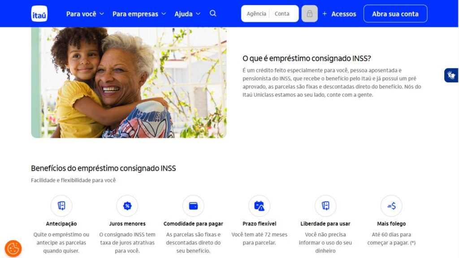Image resolution: width=459 pixels, height=258 pixels.
Task: Expand the Para você dropdown
Action: tap(85, 14)
